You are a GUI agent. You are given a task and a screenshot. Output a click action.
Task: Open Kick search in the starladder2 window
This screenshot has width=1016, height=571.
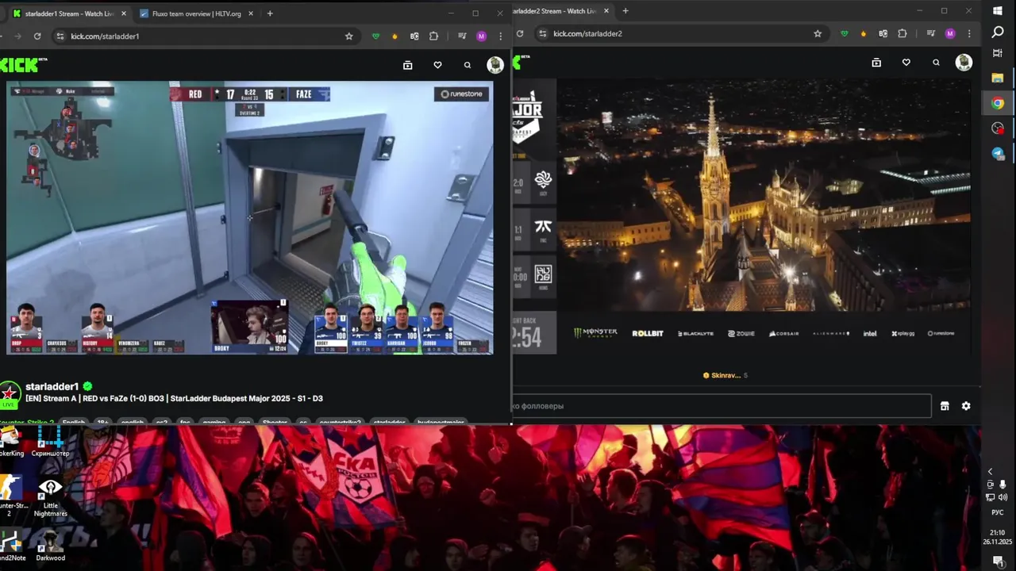point(937,63)
